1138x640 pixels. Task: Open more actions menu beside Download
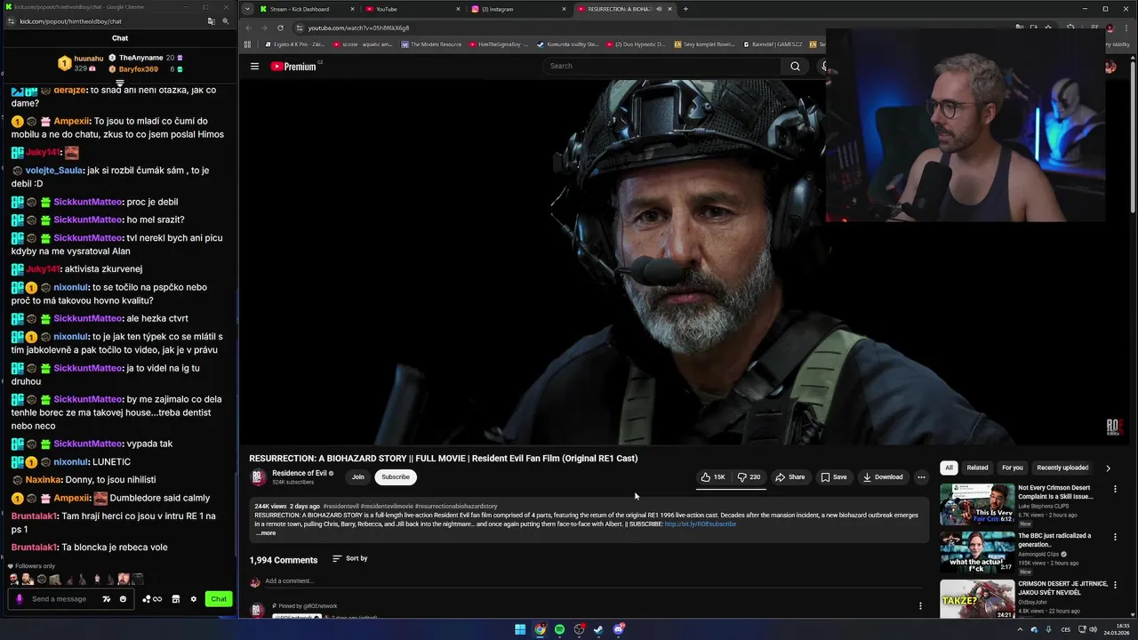click(921, 477)
